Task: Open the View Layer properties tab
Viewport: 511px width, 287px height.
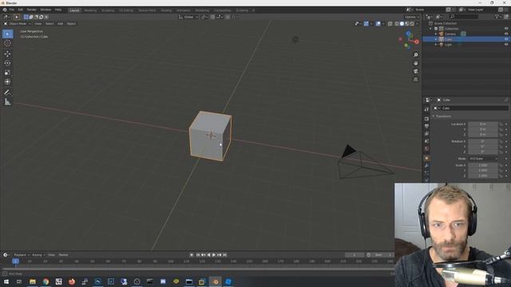Action: point(426,134)
